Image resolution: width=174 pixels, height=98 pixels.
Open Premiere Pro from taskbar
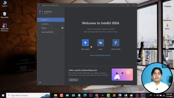click(x=91, y=95)
